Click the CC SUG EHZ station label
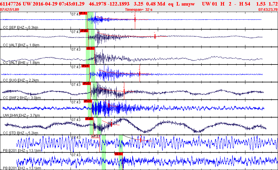Image resolution: width=278 pixels, height=170 pixels. pos(21,80)
